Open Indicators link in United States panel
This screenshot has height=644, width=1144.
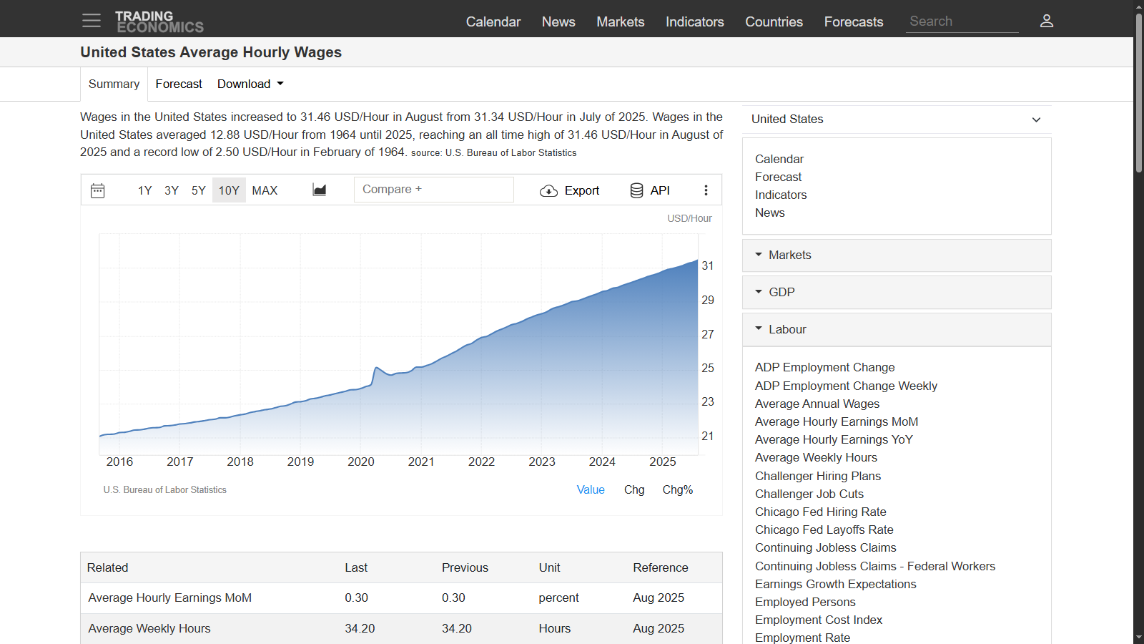(781, 195)
